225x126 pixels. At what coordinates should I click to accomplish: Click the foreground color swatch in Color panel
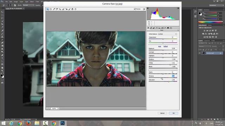click(199, 13)
